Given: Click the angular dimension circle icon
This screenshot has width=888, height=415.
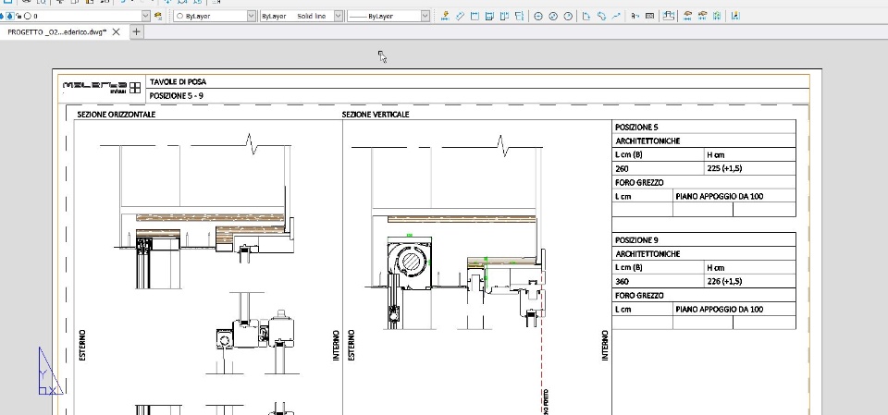Looking at the screenshot, I should pyautogui.click(x=568, y=16).
